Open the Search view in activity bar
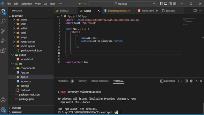Screen dimensions: 204x115 tap(3, 21)
